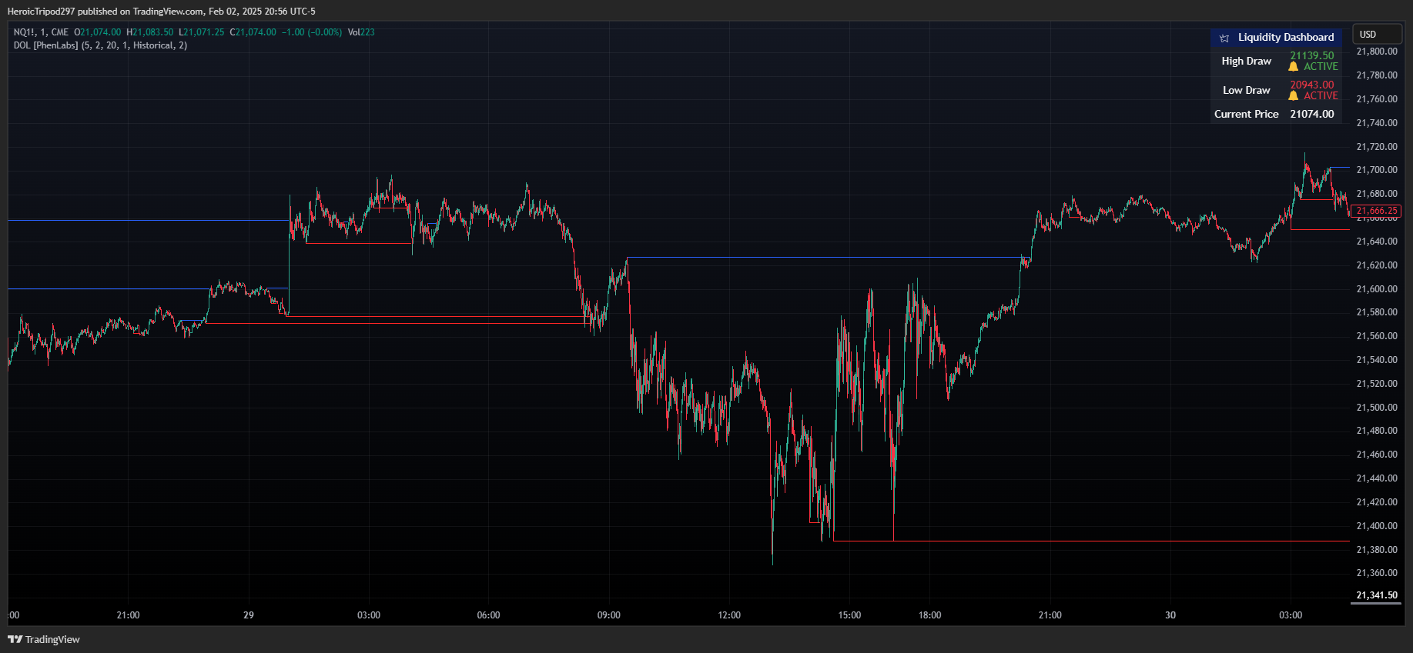Click the 21,640.00 price axis label

(x=1377, y=242)
